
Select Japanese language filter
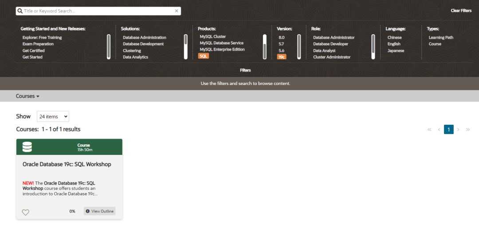(x=396, y=50)
